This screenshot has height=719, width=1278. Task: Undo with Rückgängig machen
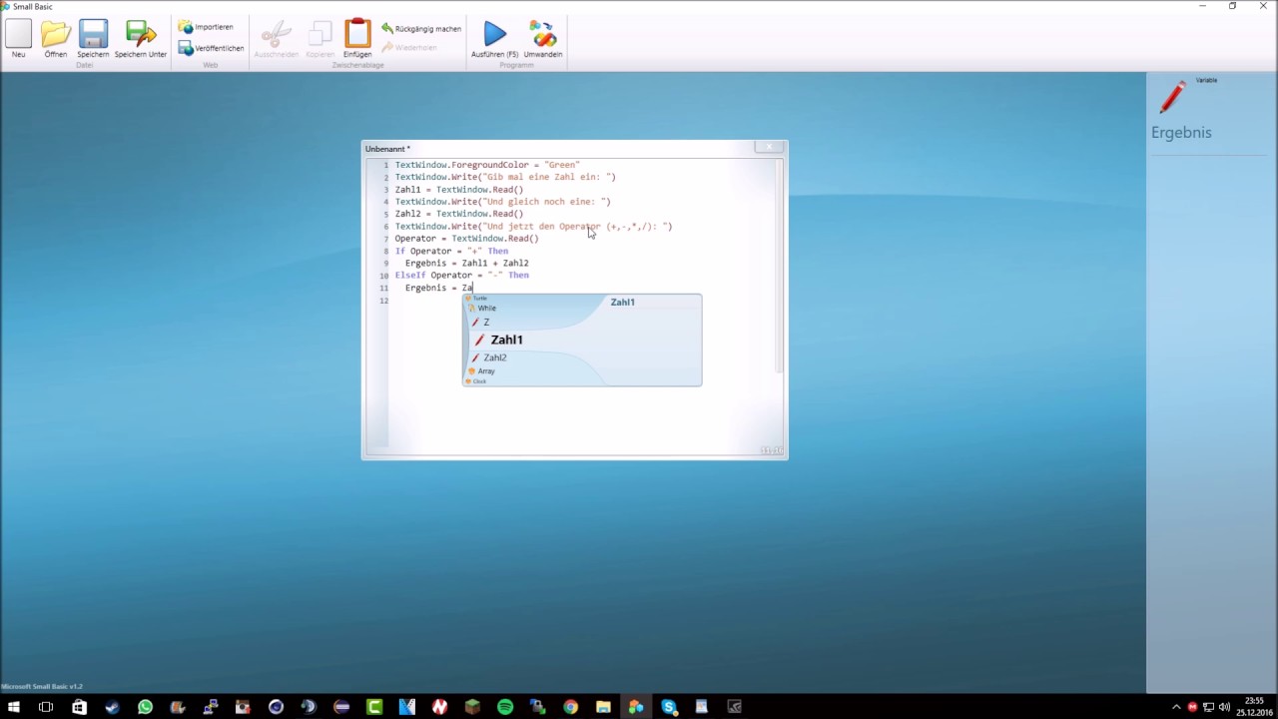pyautogui.click(x=421, y=29)
